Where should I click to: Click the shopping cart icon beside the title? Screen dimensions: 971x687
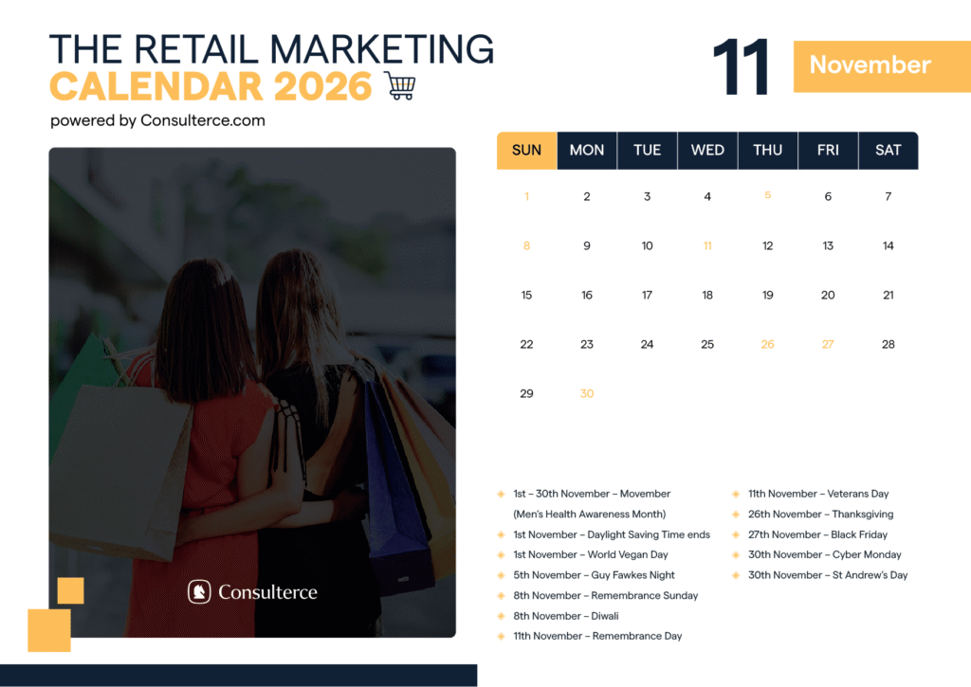[401, 84]
